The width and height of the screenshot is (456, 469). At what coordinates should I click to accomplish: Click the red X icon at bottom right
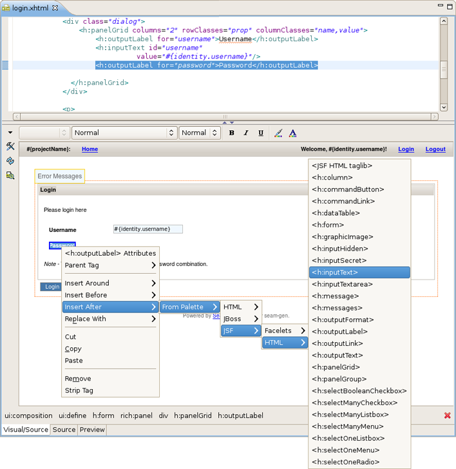[448, 416]
